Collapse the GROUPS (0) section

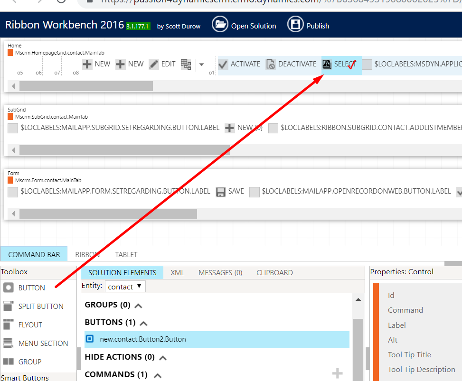[x=138, y=306]
